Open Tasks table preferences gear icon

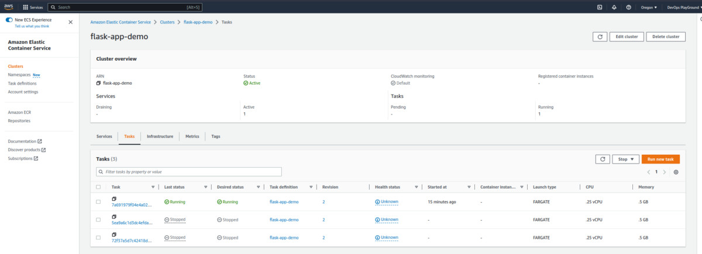pyautogui.click(x=676, y=172)
